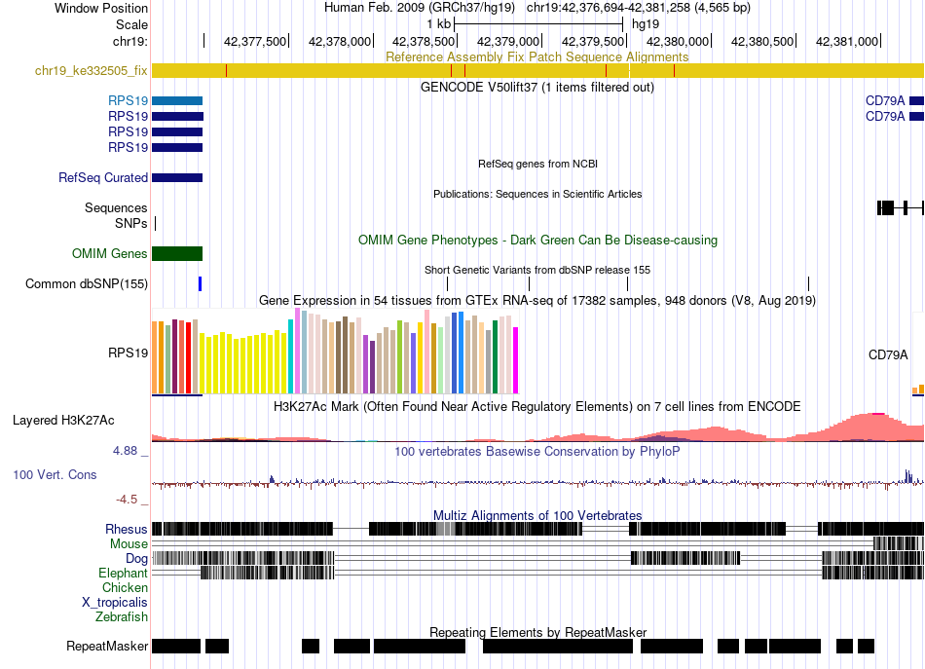The height and width of the screenshot is (669, 925).
Task: Click the Common dbSNP(155) label
Action: (x=86, y=283)
